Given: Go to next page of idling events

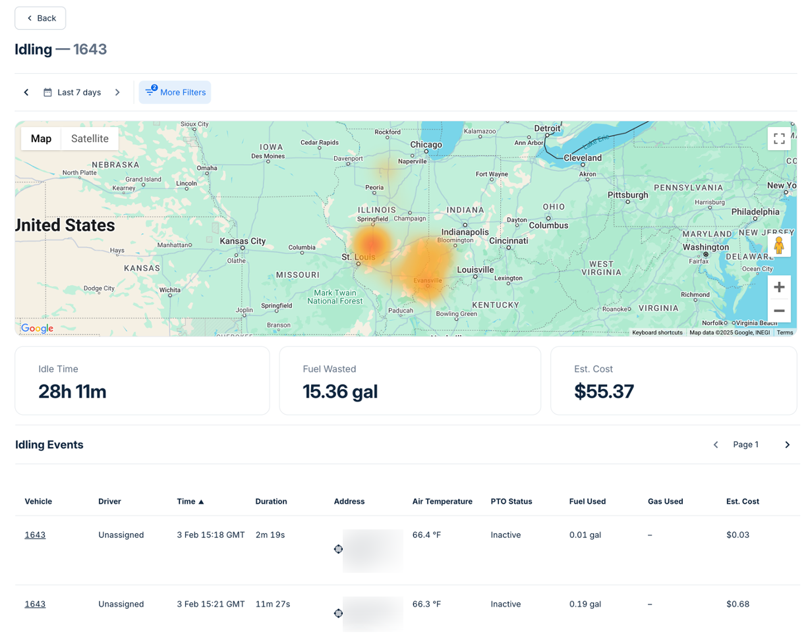Looking at the screenshot, I should 787,445.
